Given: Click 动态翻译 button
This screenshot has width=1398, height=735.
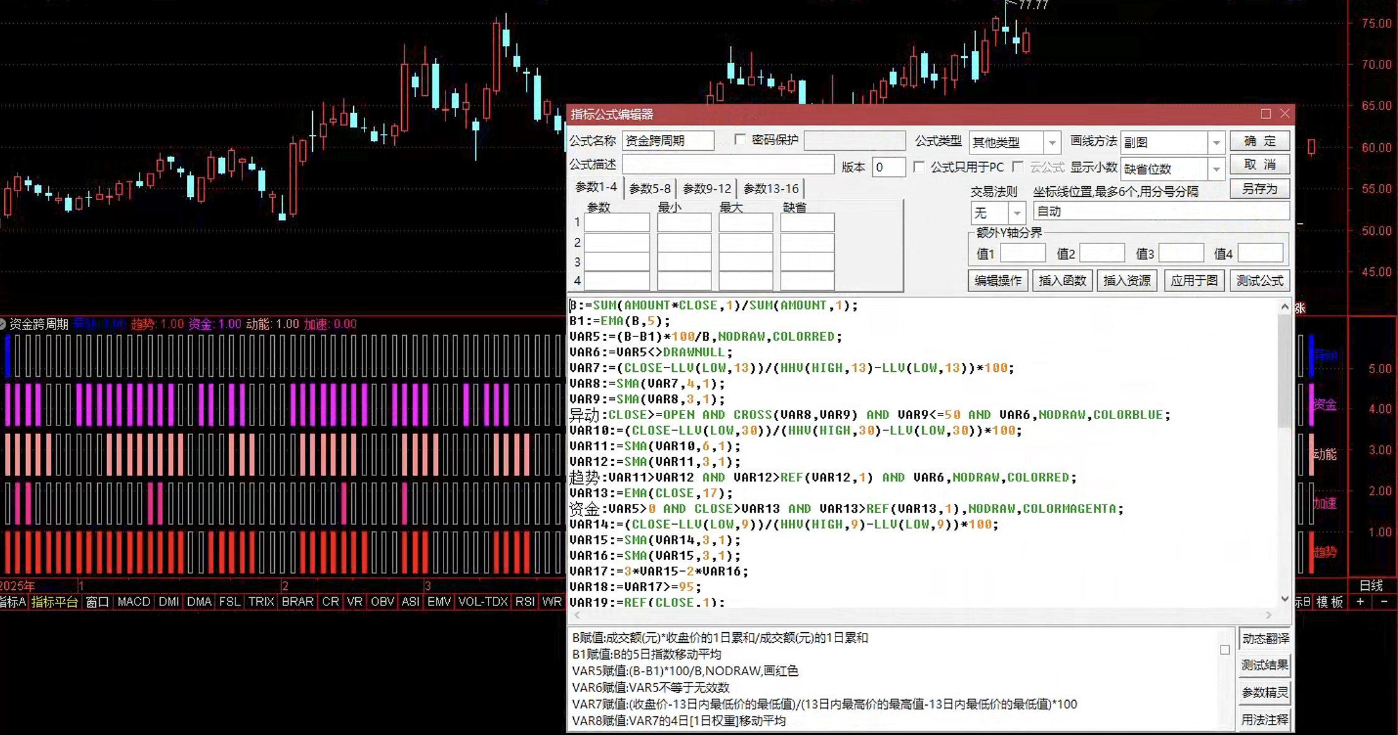Looking at the screenshot, I should point(1265,638).
